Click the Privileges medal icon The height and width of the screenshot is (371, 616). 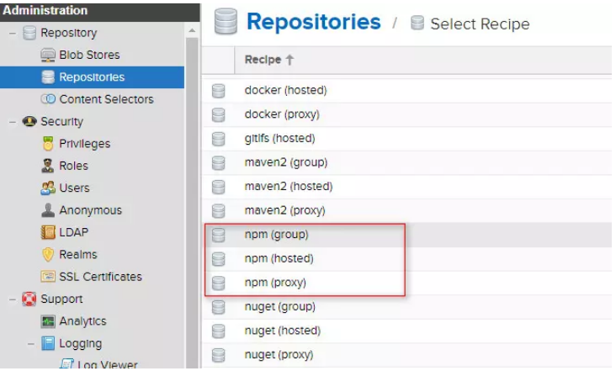48,144
